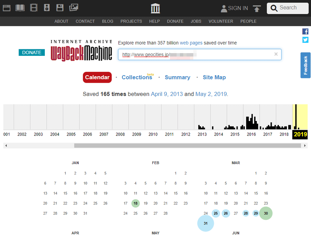Follow the 'web pages' link
Screen dimensions: 311x240
click(x=191, y=43)
